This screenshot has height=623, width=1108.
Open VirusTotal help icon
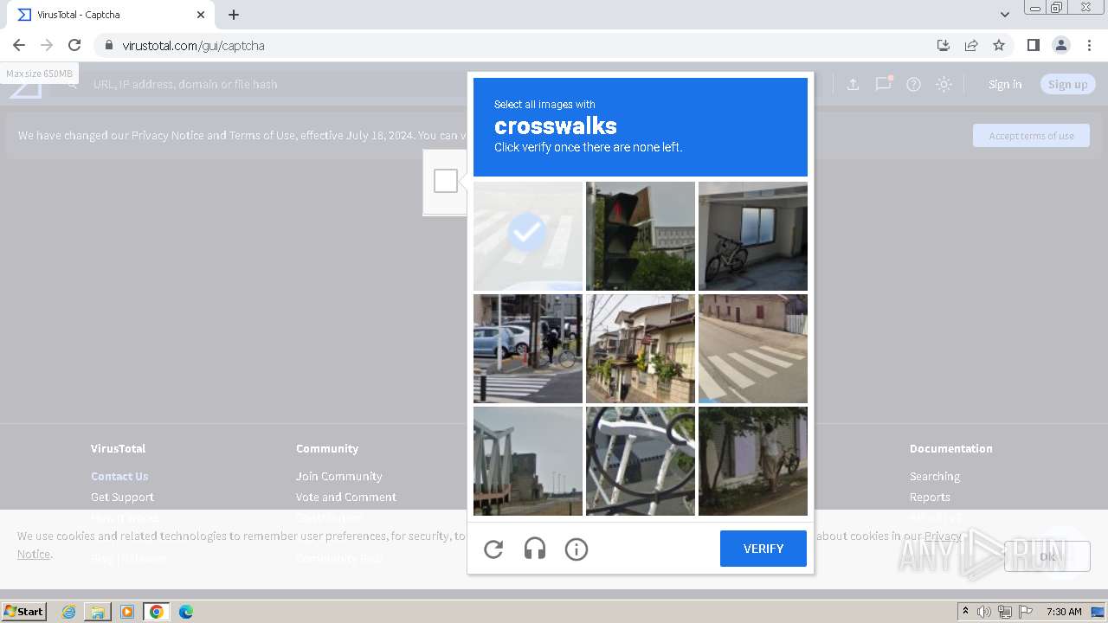click(913, 84)
